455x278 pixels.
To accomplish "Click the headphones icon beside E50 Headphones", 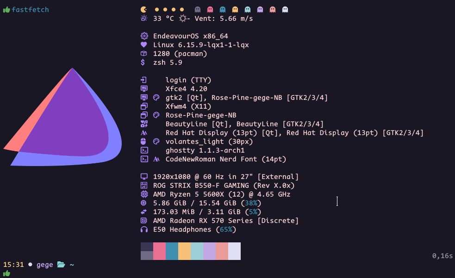I will (144, 229).
